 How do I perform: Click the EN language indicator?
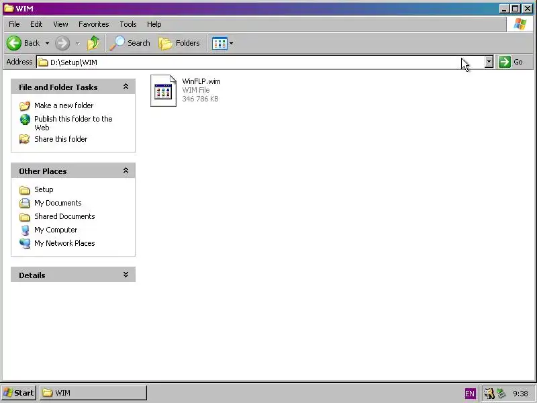(x=470, y=394)
